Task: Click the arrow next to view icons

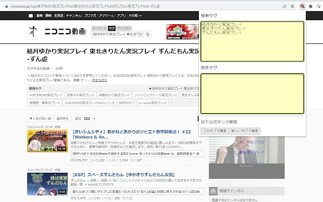Action: coord(94,119)
